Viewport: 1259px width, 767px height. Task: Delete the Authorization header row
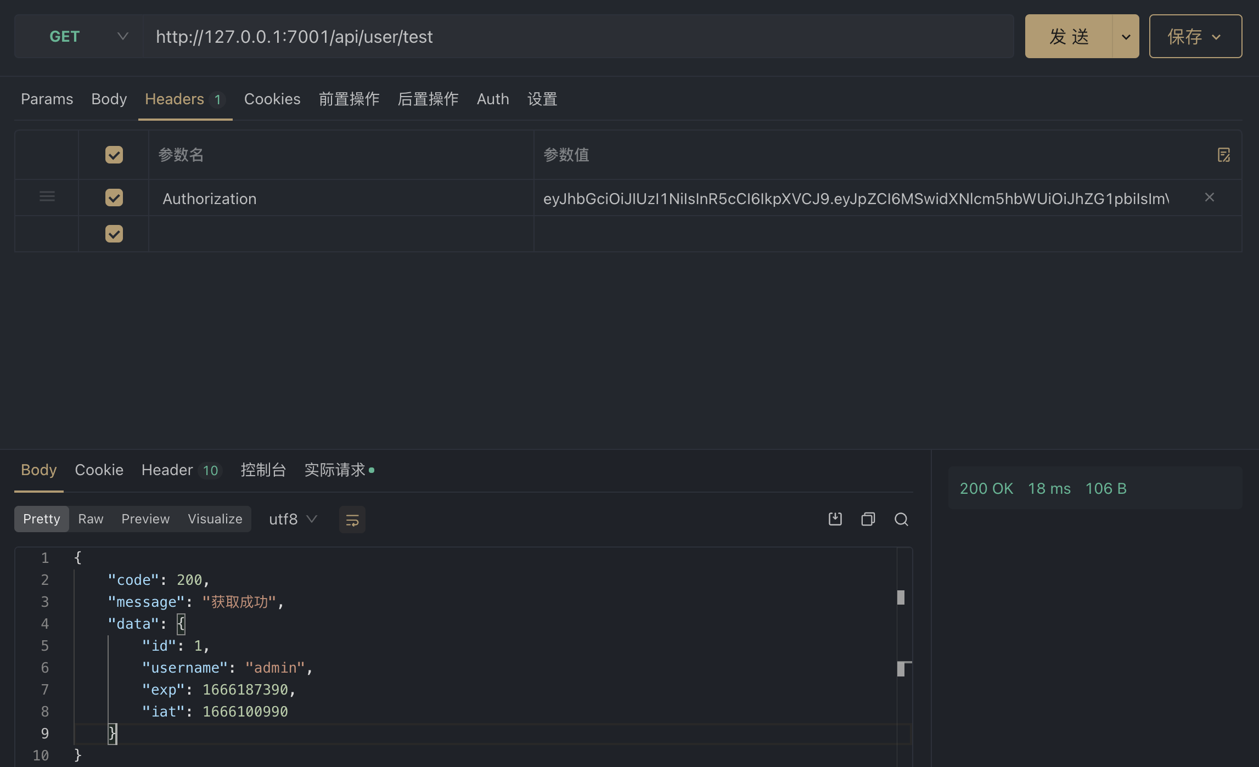click(1209, 198)
